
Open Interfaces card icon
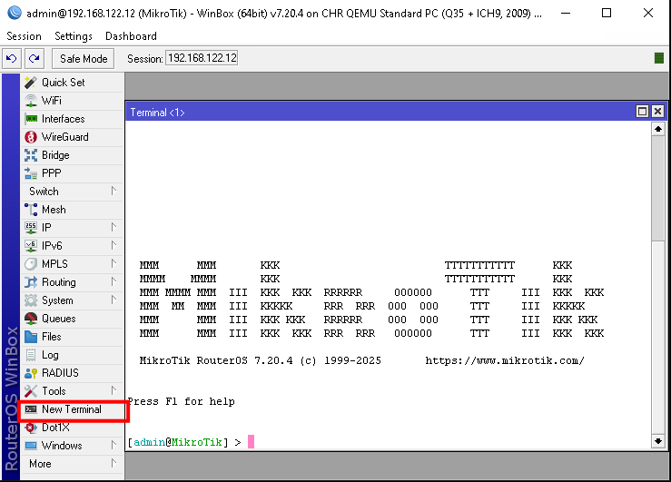[31, 119]
